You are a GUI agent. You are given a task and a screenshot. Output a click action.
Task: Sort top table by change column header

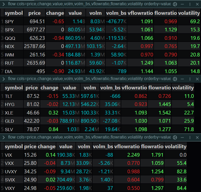point(55,13)
